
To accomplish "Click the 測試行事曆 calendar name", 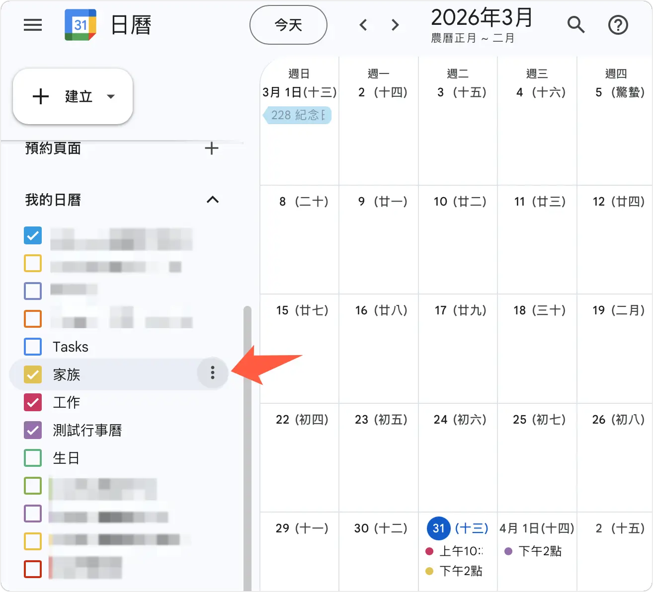I will [x=87, y=430].
